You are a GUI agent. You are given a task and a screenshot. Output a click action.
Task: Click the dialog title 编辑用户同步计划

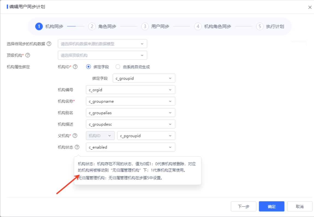[27, 7]
